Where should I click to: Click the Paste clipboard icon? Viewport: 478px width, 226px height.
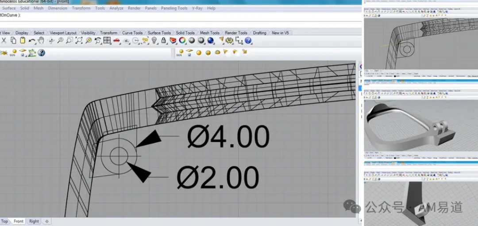click(22, 41)
